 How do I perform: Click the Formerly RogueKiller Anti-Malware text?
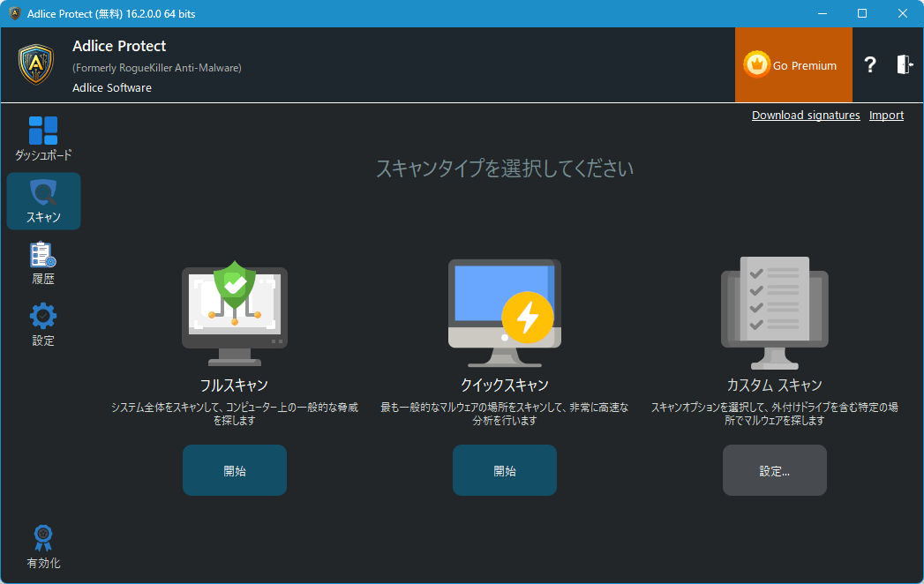(157, 68)
